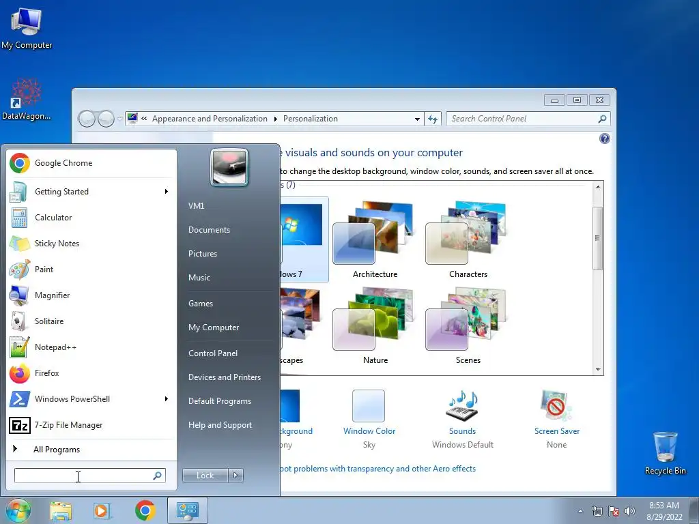Viewport: 699px width, 524px height.
Task: Click the themes list scroll down arrow
Action: pyautogui.click(x=598, y=370)
